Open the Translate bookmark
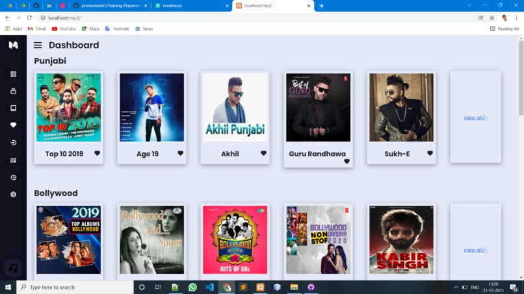524x294 pixels. (117, 29)
